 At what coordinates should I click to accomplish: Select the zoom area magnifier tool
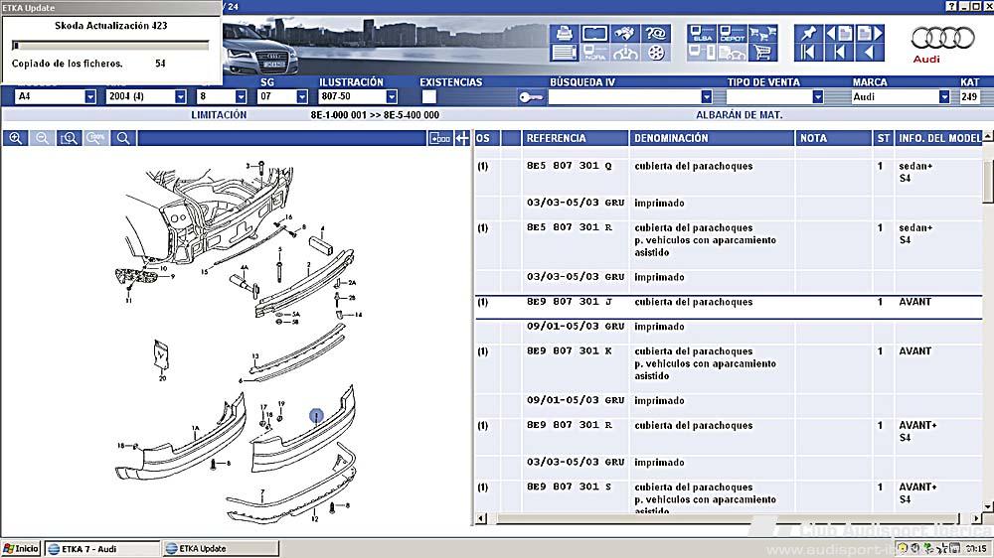tap(69, 138)
